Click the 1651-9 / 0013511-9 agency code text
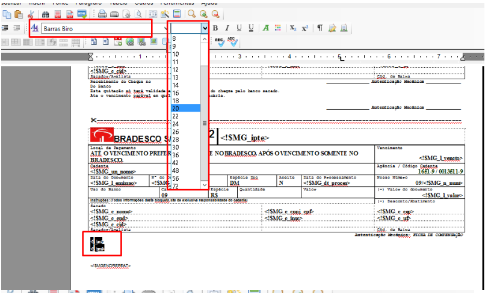Image resolution: width=485 pixels, height=293 pixels. 440,171
